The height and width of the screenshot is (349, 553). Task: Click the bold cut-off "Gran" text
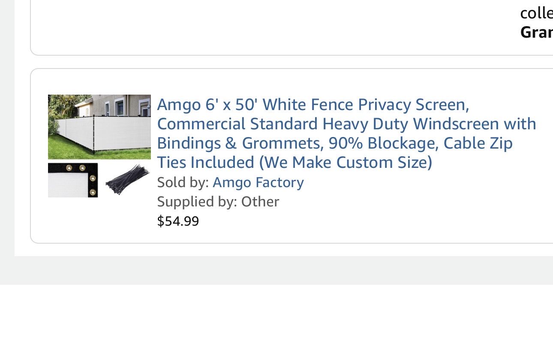click(536, 32)
